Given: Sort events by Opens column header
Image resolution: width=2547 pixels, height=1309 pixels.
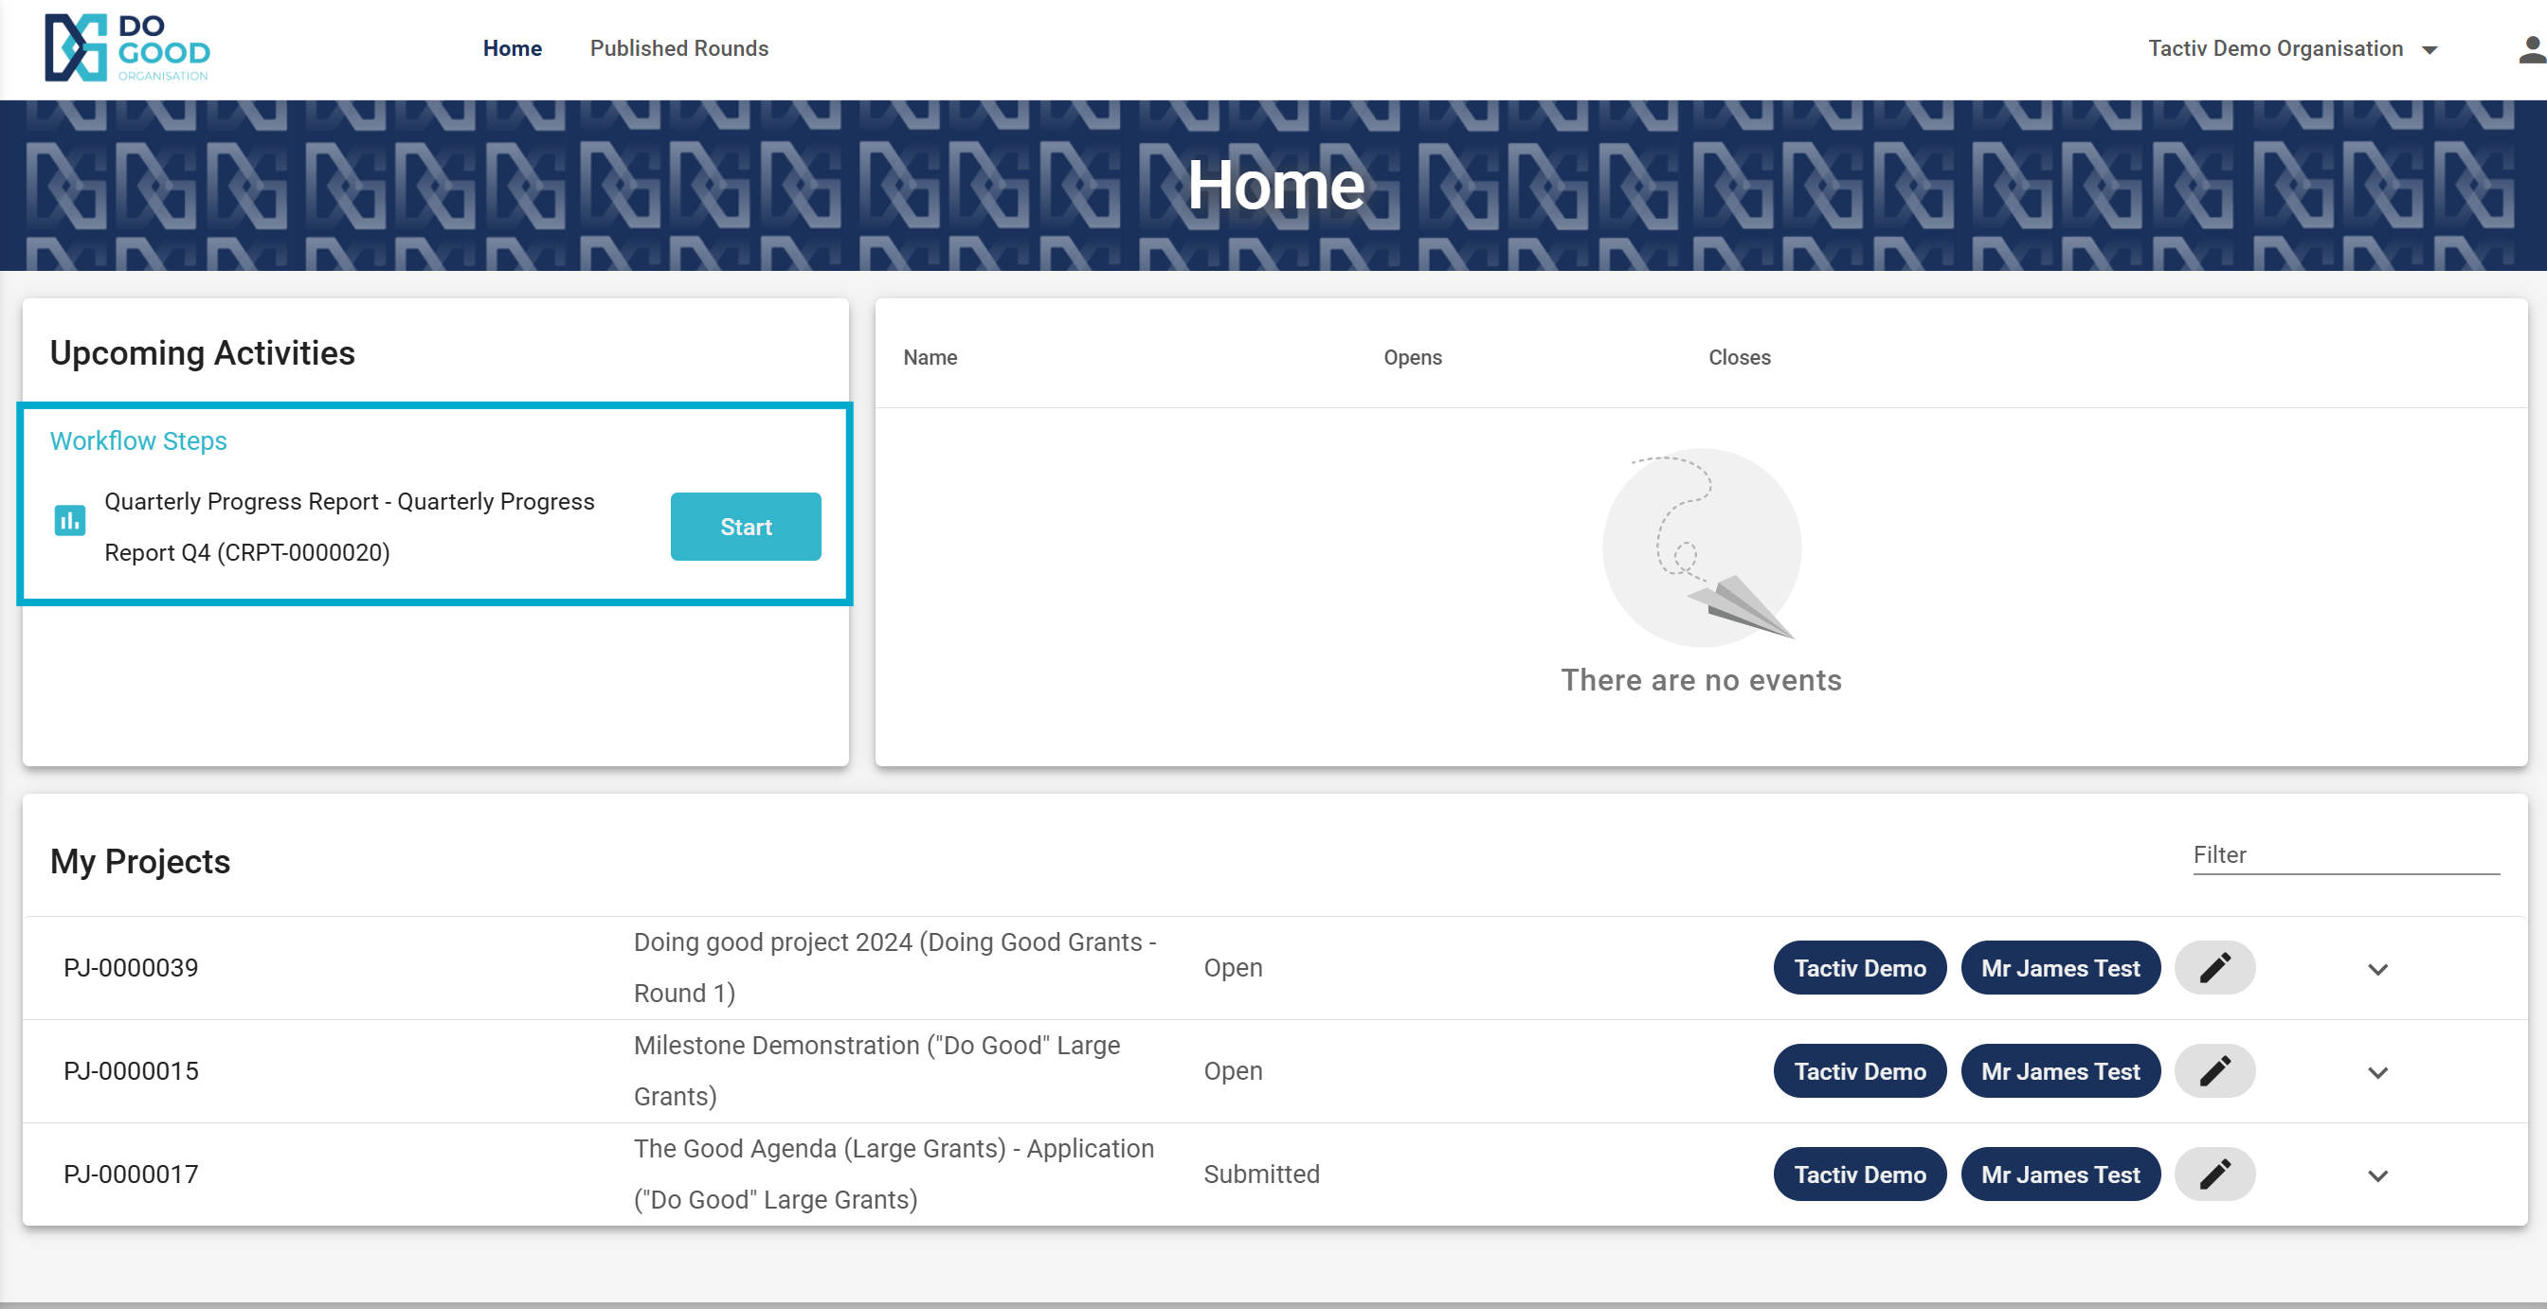Looking at the screenshot, I should tap(1412, 358).
